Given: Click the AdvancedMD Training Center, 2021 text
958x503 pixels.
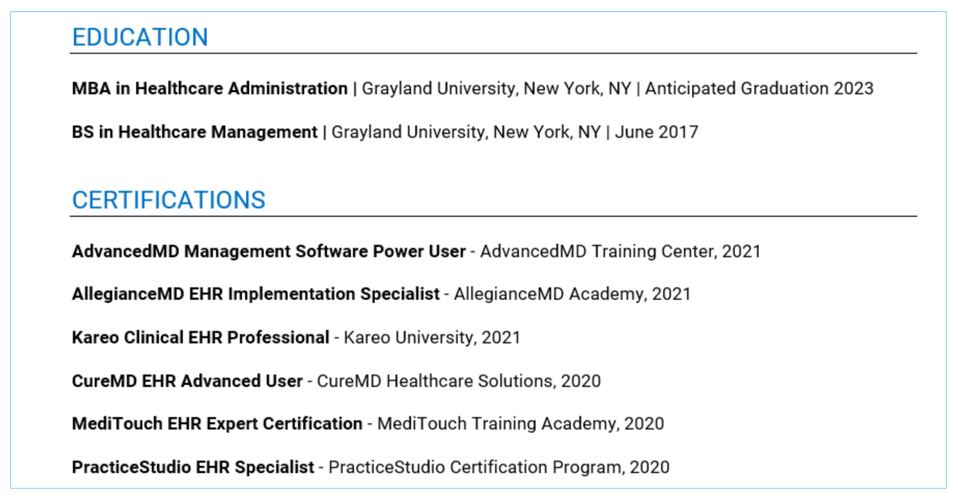Looking at the screenshot, I should [620, 252].
